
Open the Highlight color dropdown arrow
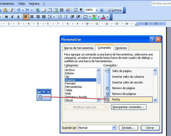[99, 17]
